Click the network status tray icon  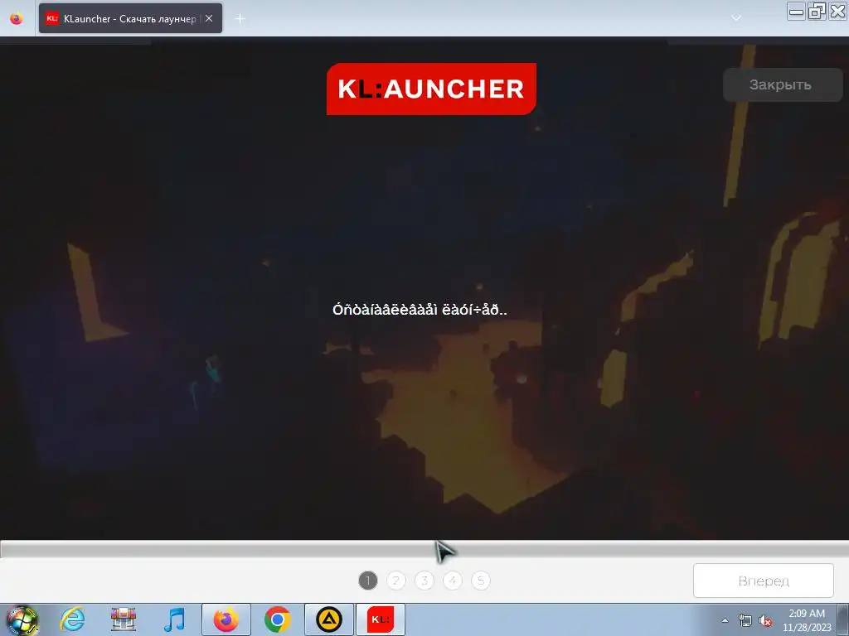pos(745,621)
